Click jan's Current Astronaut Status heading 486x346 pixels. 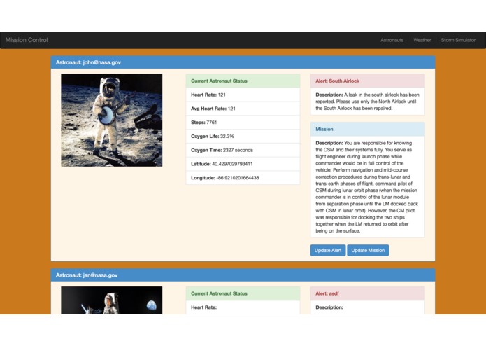coord(243,293)
